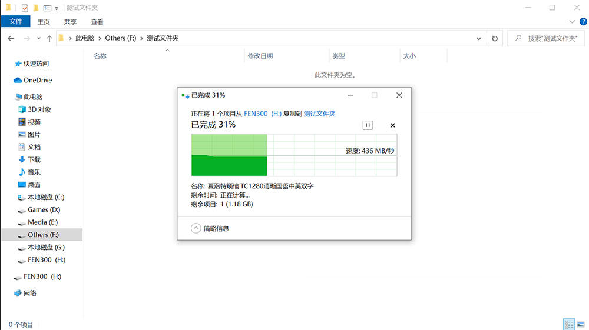Image resolution: width=589 pixels, height=330 pixels.
Task: Open the 图片 folder in sidebar
Action: [x=29, y=135]
